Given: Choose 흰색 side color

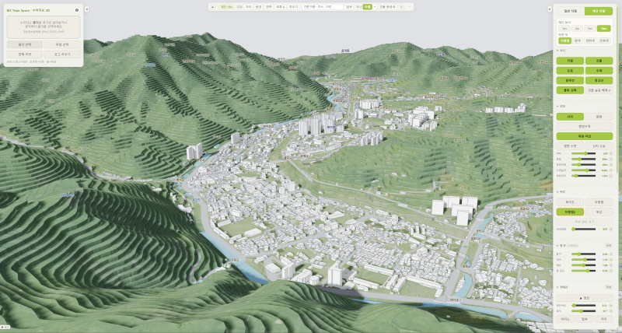Looking at the screenshot, I should pos(578,41).
